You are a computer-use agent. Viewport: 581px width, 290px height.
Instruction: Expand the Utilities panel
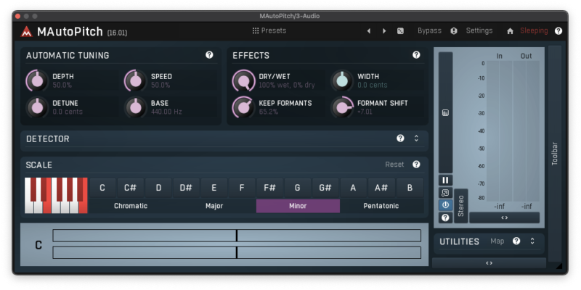tap(532, 241)
